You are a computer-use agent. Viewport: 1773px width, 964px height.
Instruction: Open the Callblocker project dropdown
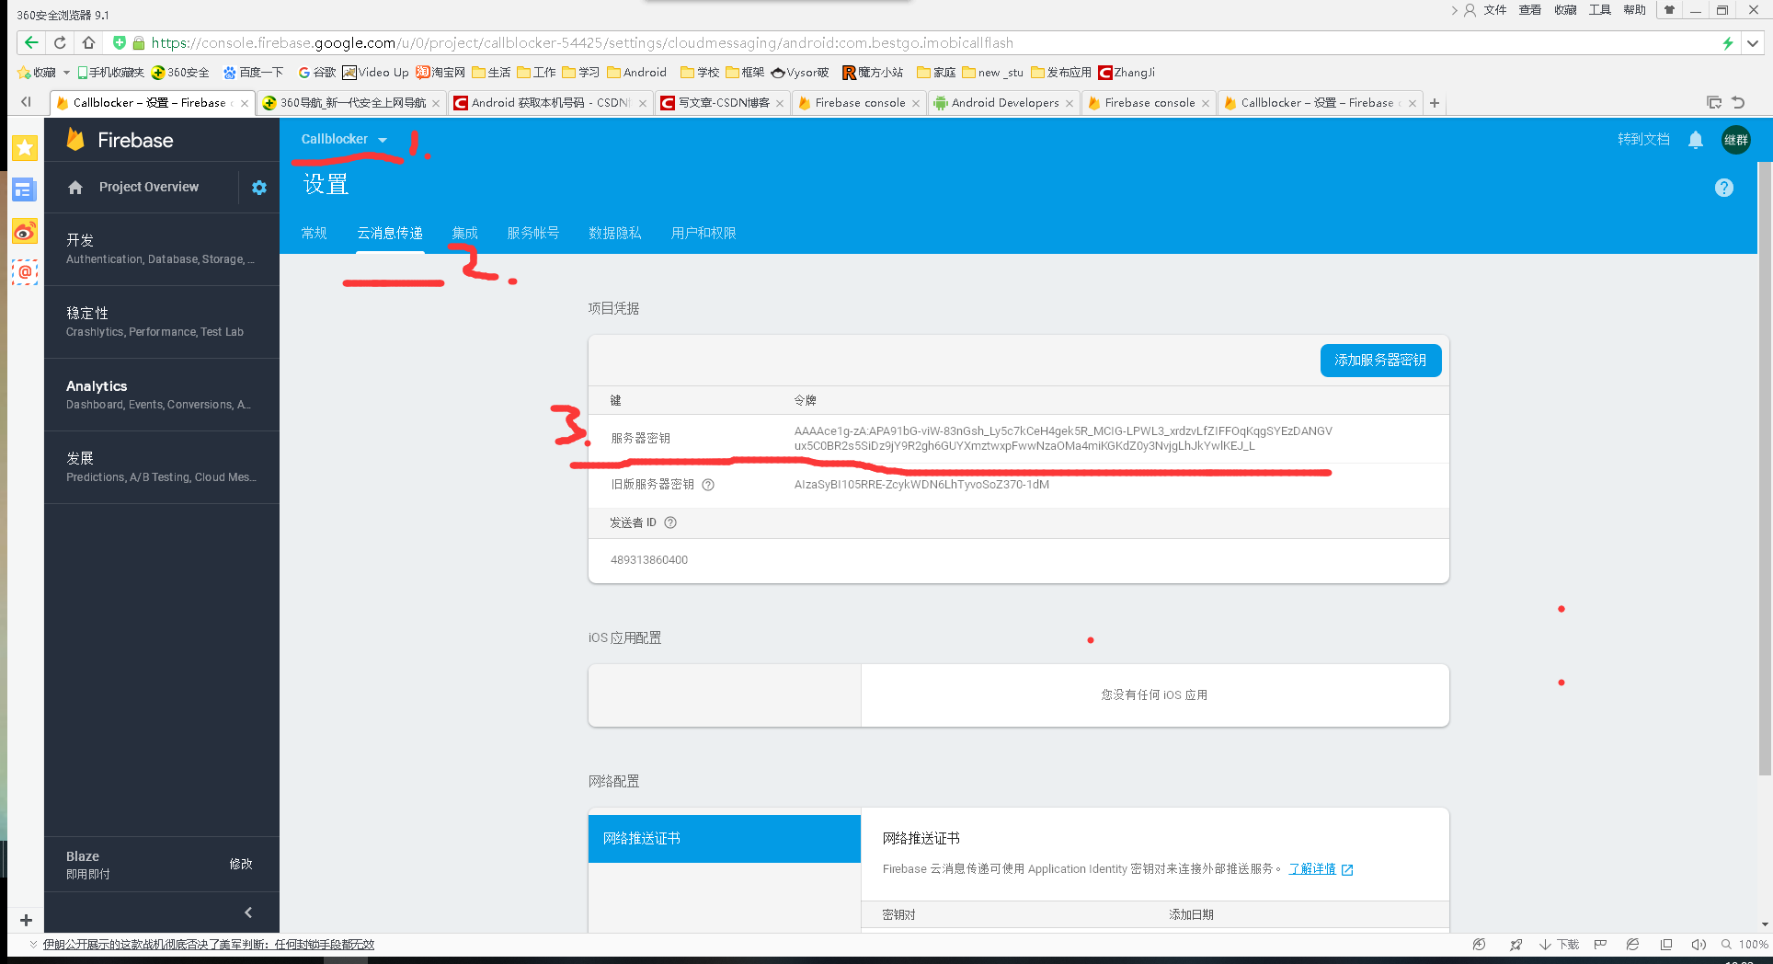[x=344, y=139]
